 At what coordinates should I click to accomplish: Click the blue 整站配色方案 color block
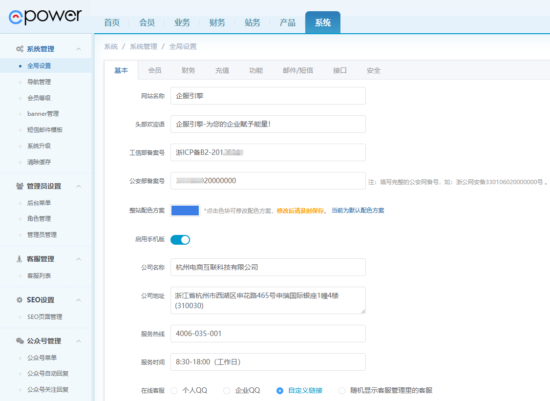[185, 211]
